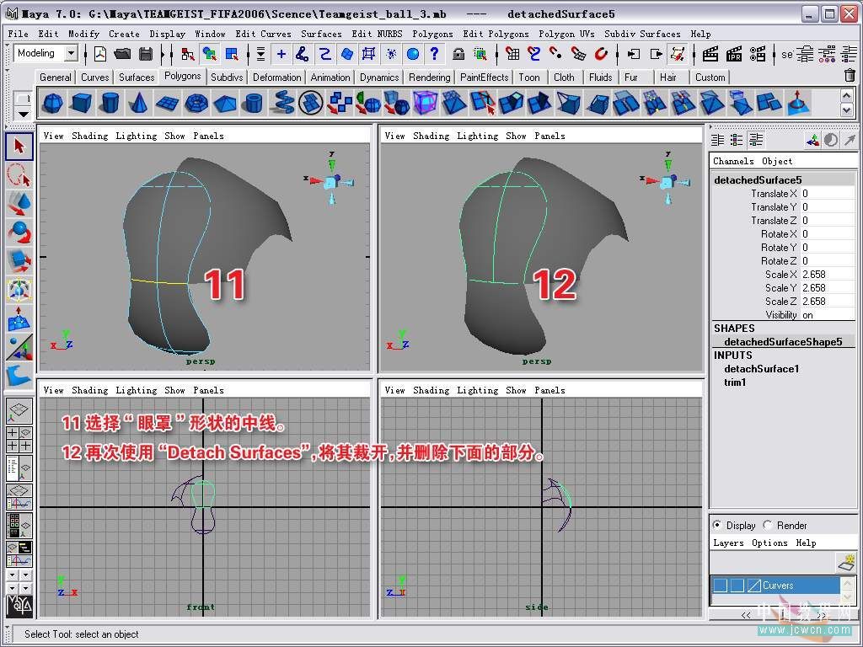Open Lighting menu in side viewport

[x=477, y=390]
